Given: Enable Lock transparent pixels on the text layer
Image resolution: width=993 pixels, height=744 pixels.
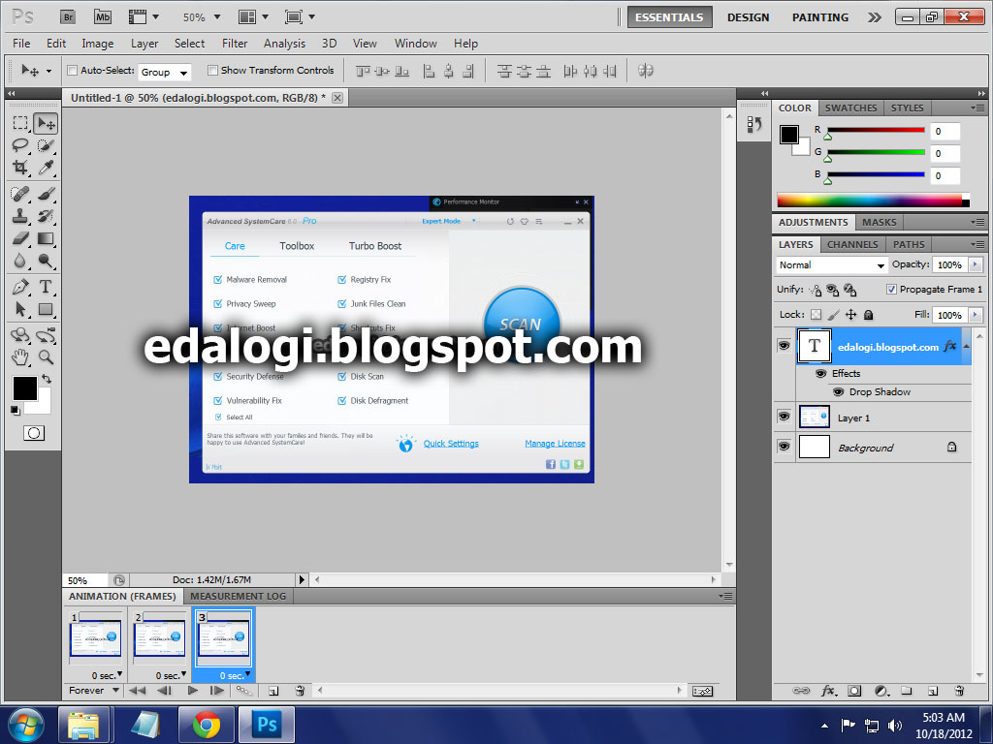Looking at the screenshot, I should [816, 315].
